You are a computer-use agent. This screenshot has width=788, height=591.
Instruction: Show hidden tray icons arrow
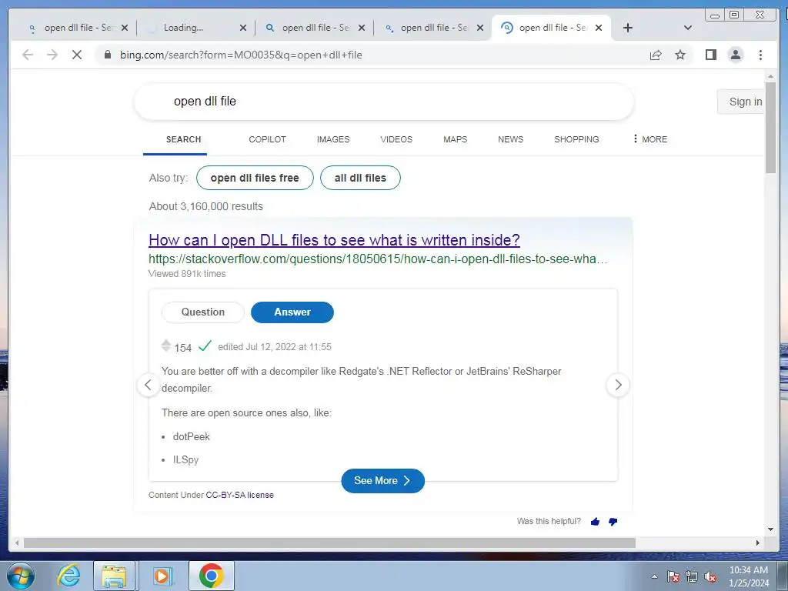click(x=654, y=576)
